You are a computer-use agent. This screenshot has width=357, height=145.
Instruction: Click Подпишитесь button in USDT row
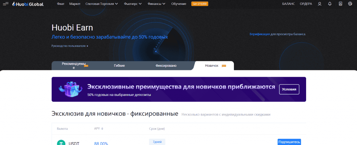(289, 142)
